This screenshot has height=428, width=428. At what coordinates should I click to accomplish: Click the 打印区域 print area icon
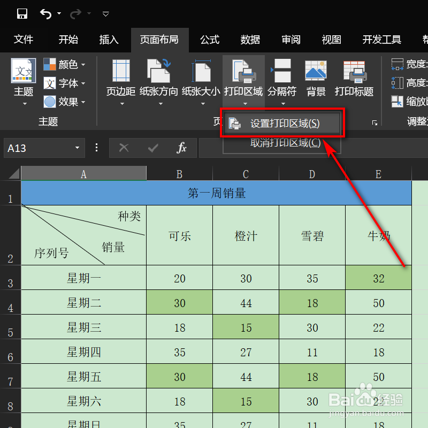(x=244, y=71)
